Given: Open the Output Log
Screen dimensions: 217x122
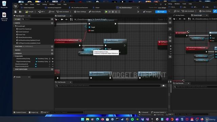Looking at the screenshot, I should (33, 112).
